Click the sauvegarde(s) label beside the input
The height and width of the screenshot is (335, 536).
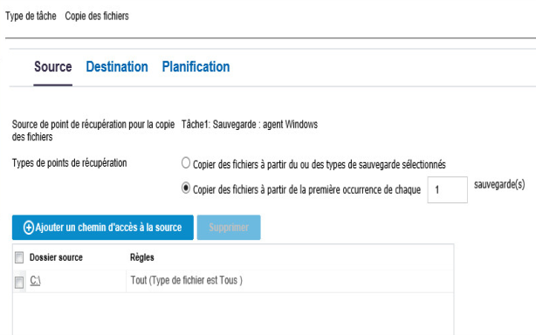[x=499, y=185]
